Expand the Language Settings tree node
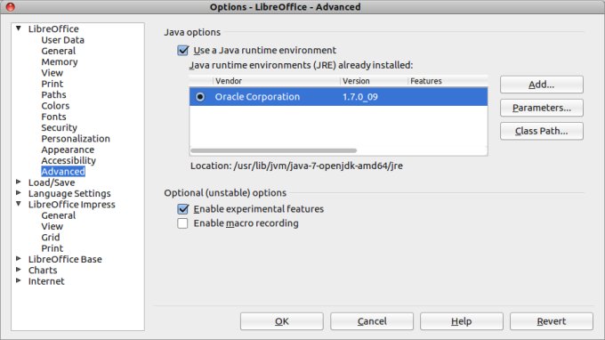Viewport: 605px width, 340px height. (x=18, y=192)
